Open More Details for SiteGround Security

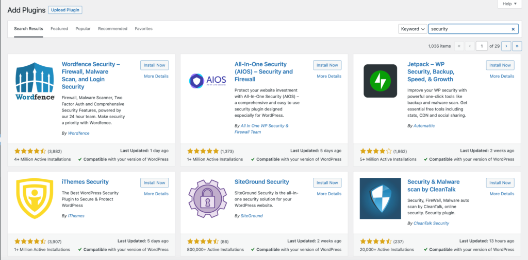pos(329,194)
